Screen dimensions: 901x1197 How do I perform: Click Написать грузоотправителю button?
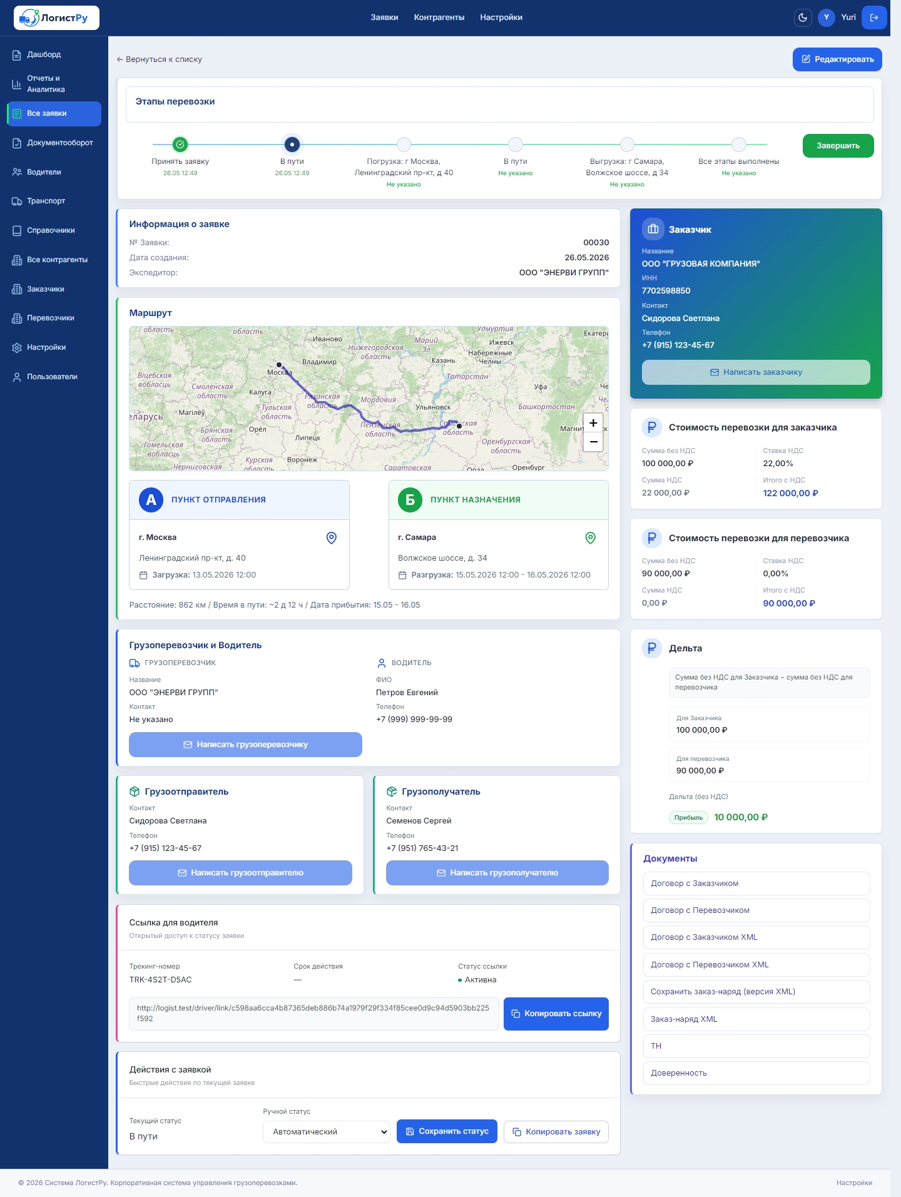pos(240,873)
